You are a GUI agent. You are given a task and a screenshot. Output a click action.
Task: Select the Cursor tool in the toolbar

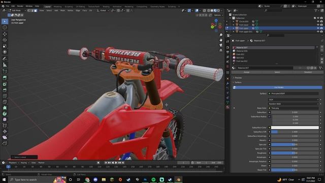pyautogui.click(x=5, y=27)
